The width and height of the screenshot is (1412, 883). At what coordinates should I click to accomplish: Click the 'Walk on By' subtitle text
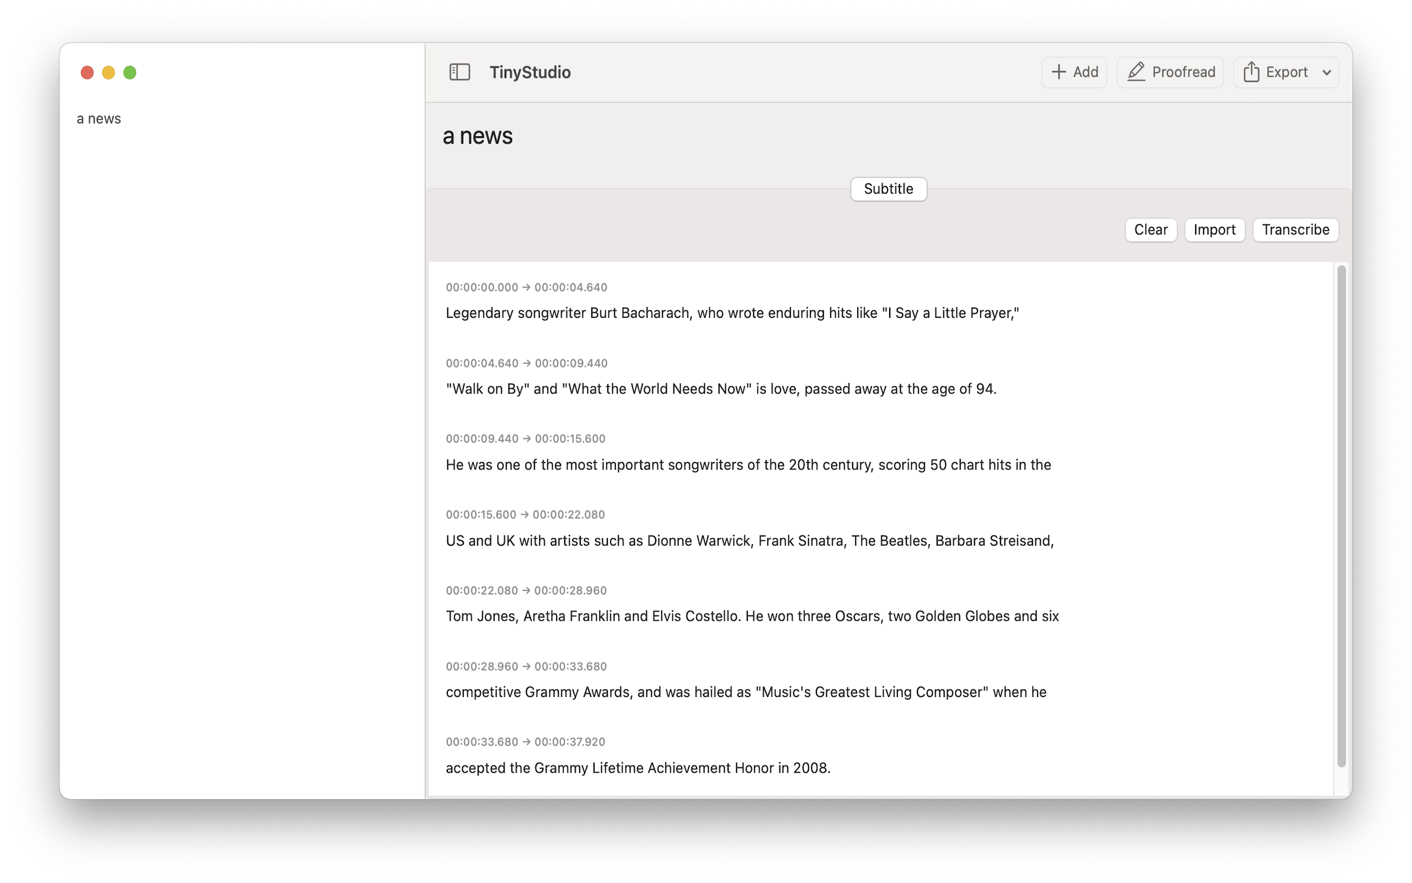click(720, 389)
